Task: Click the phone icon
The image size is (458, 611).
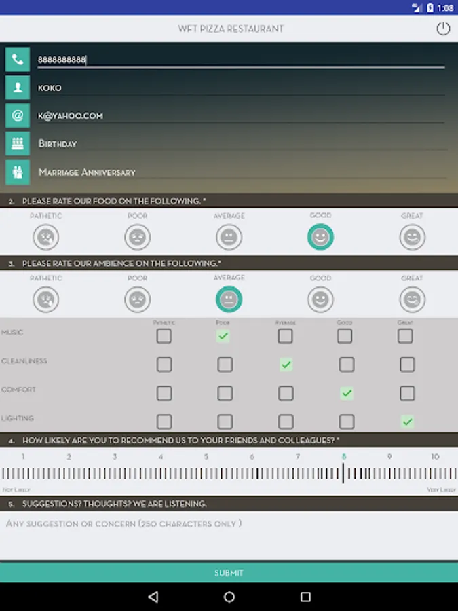Action: point(18,59)
